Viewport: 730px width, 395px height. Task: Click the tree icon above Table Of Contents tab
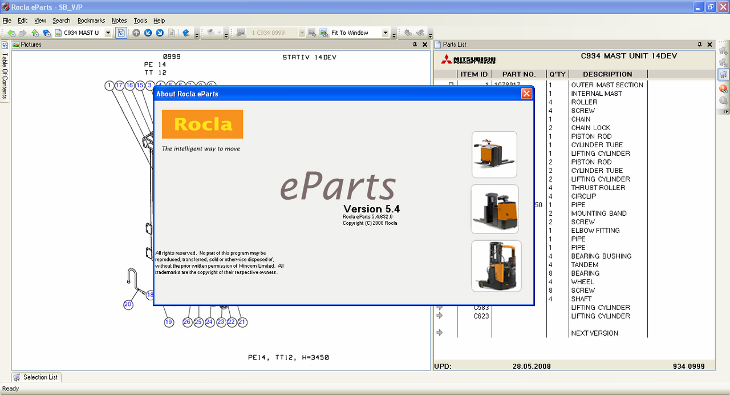coord(5,45)
